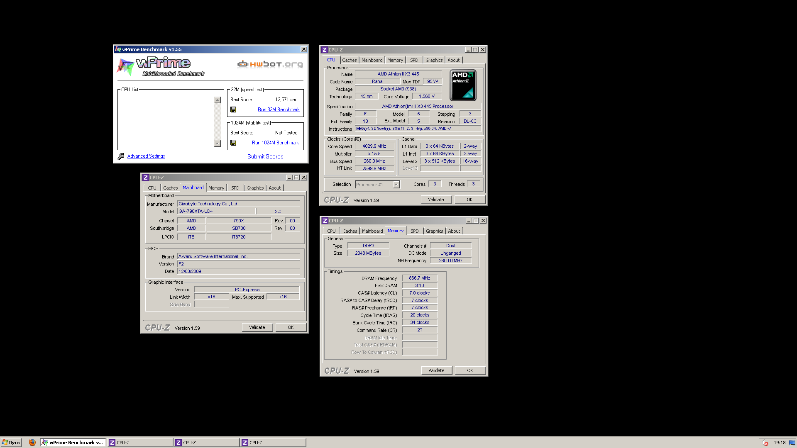The height and width of the screenshot is (448, 797).
Task: Open Caches tab in the CPU window
Action: (x=350, y=60)
